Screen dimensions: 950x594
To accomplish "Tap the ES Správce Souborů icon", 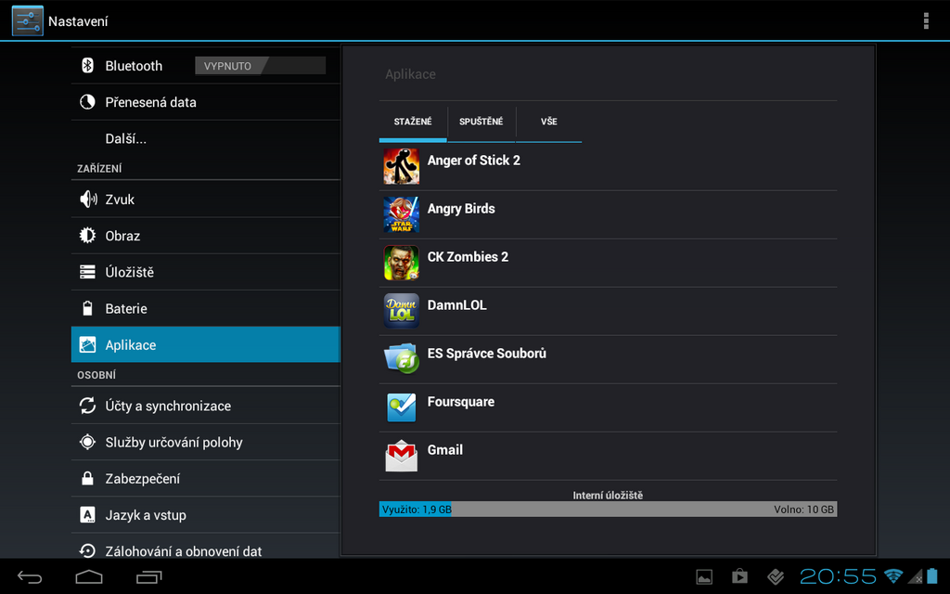I will [401, 359].
